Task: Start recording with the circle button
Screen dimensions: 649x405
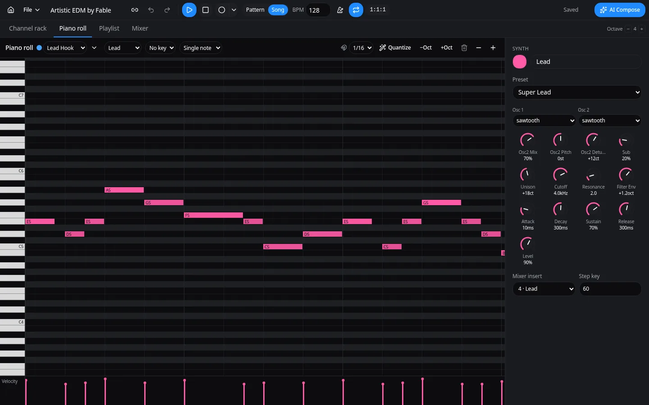Action: [222, 10]
